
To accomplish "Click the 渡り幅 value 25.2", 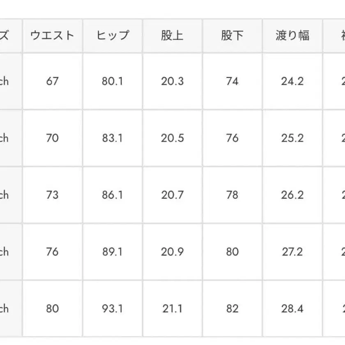I will pos(292,138).
